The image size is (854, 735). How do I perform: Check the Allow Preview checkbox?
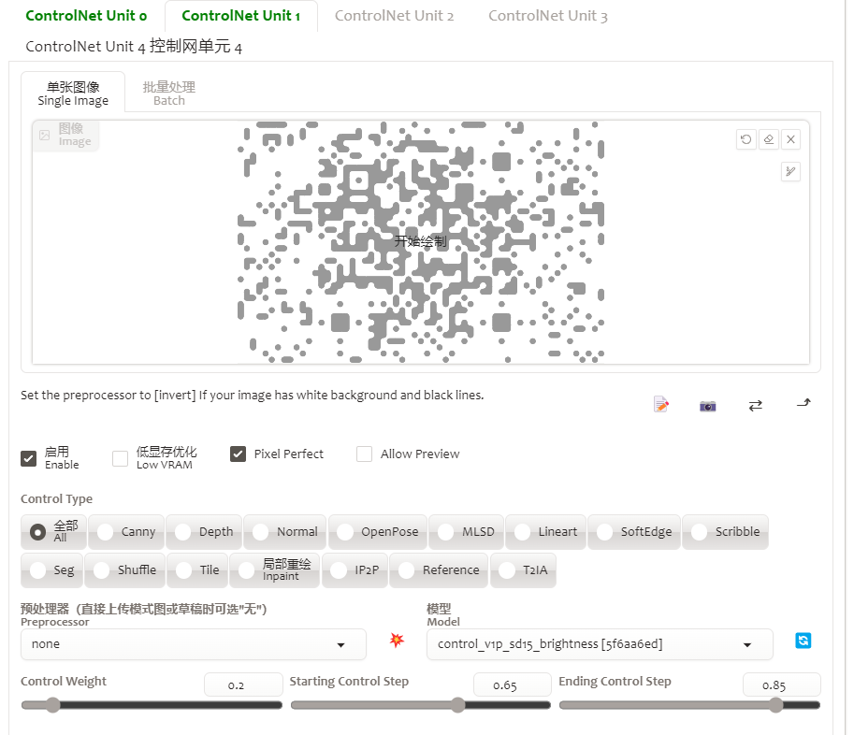[365, 454]
